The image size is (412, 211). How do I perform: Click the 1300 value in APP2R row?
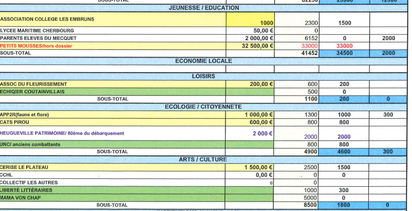[311, 115]
